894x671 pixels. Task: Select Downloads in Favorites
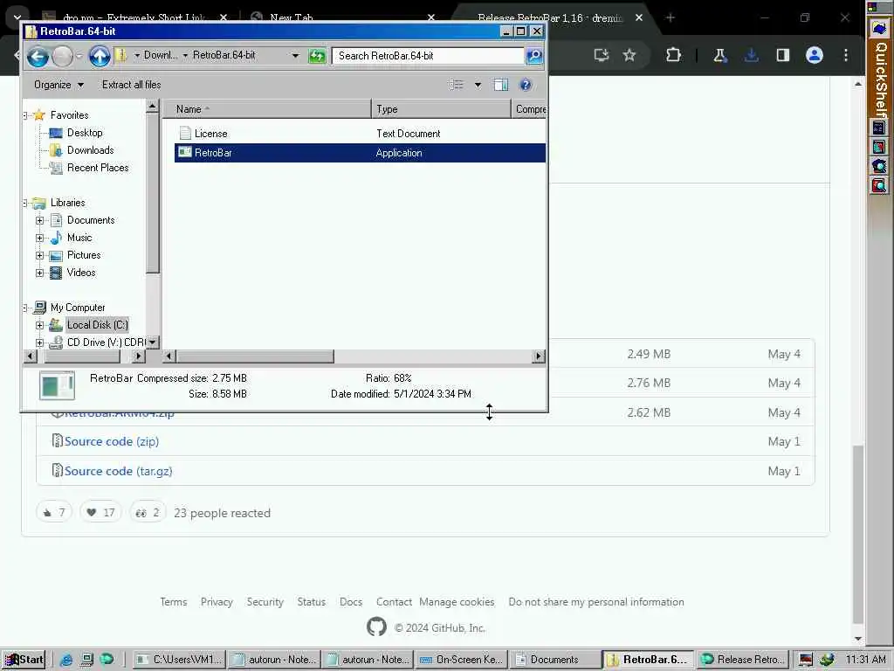pos(91,150)
